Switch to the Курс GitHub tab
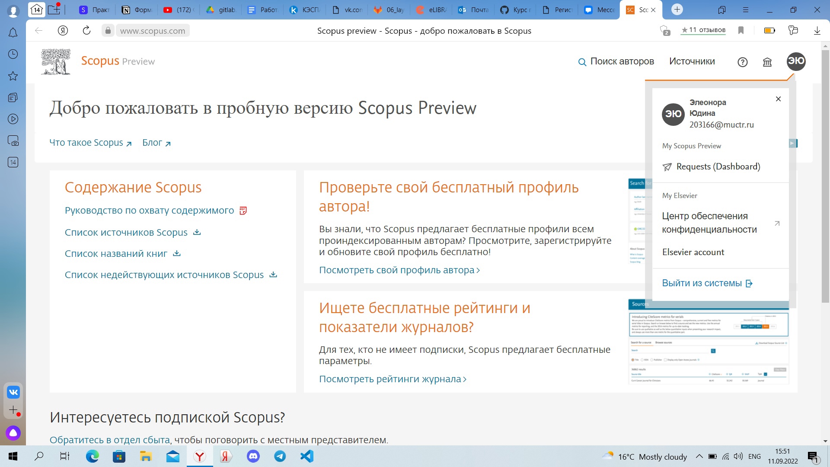Viewport: 830px width, 467px height. click(x=515, y=10)
